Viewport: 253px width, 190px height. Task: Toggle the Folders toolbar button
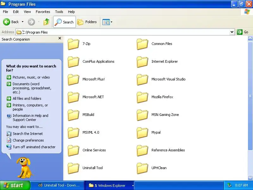coord(87,22)
